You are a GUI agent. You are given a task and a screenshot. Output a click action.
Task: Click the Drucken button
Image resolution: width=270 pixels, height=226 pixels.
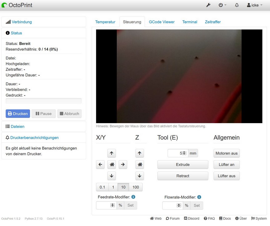[x=18, y=113]
